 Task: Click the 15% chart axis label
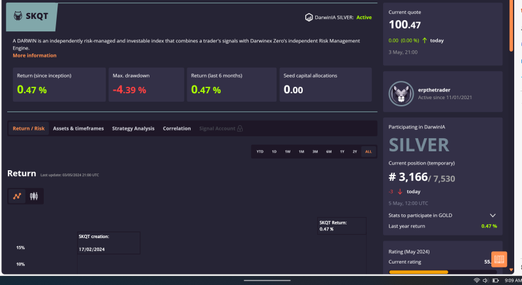coord(20,248)
